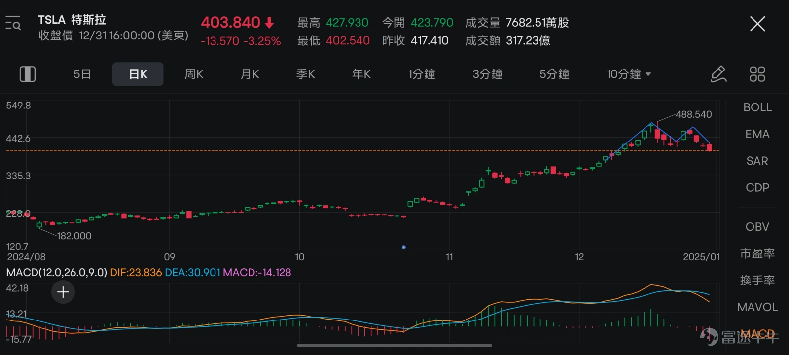Enable the CDP indicator

pos(757,187)
